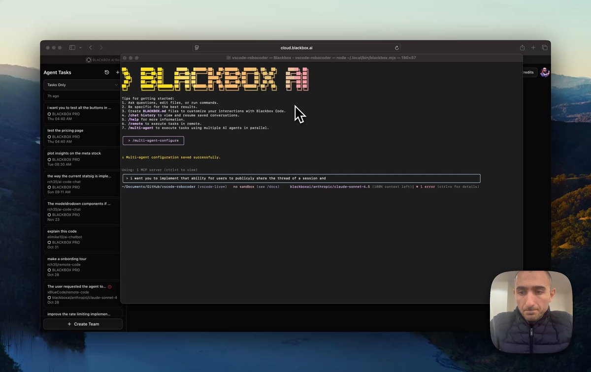This screenshot has width=591, height=372.
Task: Open task 'the way the current statsig is imple...'
Action: point(82,184)
